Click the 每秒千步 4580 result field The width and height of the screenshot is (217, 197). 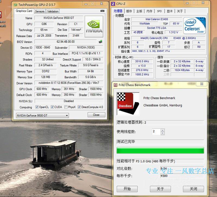coord(182,176)
